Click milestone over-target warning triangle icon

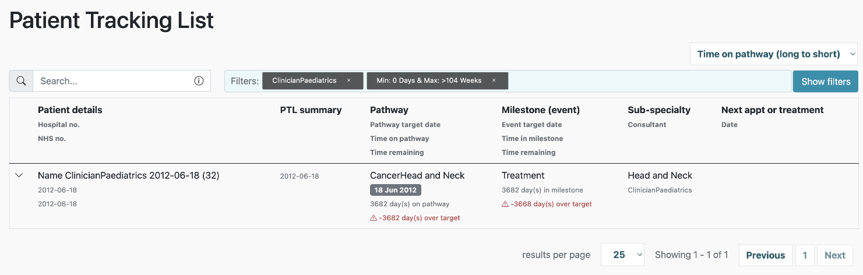point(505,204)
